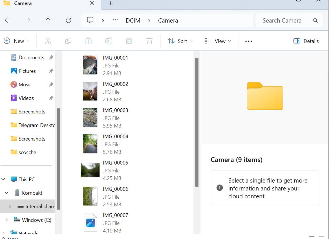Open the View options dropdown
Image resolution: width=329 pixels, height=239 pixels.
[218, 41]
